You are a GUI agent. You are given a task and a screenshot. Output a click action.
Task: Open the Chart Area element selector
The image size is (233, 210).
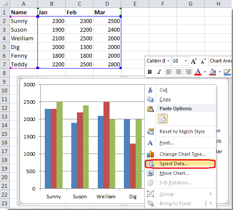220,61
